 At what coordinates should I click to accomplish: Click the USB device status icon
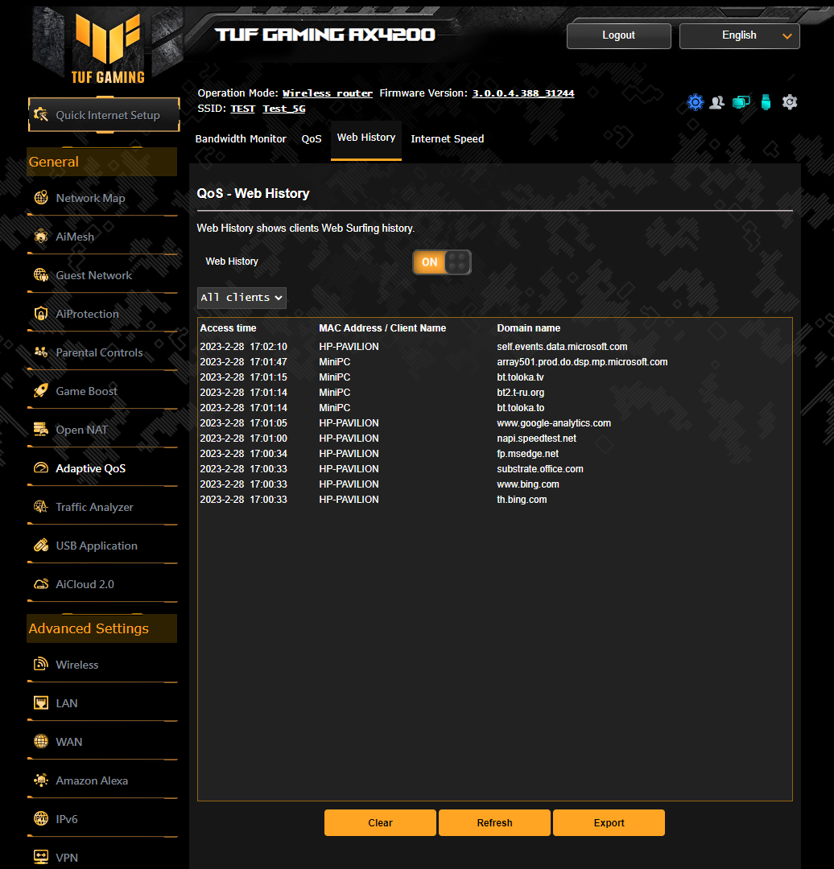click(766, 102)
